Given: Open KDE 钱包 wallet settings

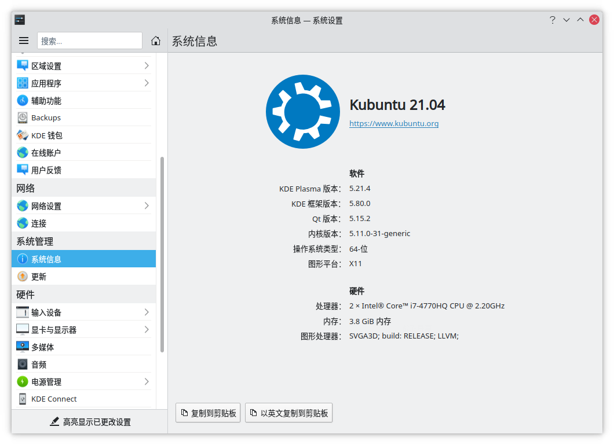Looking at the screenshot, I should click(x=84, y=135).
